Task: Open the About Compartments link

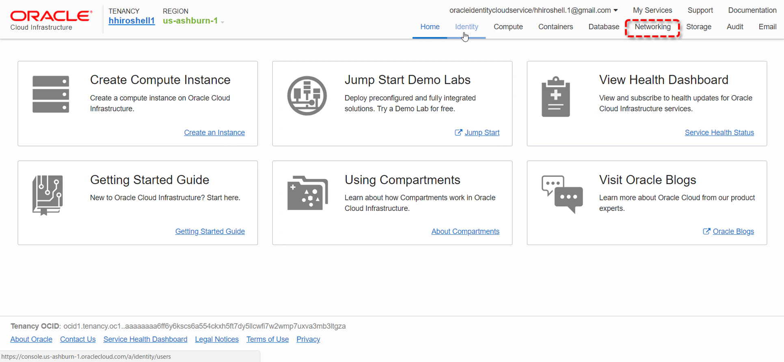Action: coord(465,231)
